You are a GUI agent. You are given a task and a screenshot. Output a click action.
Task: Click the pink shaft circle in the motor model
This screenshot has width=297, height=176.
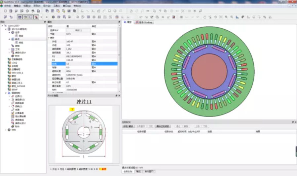[x=209, y=72]
